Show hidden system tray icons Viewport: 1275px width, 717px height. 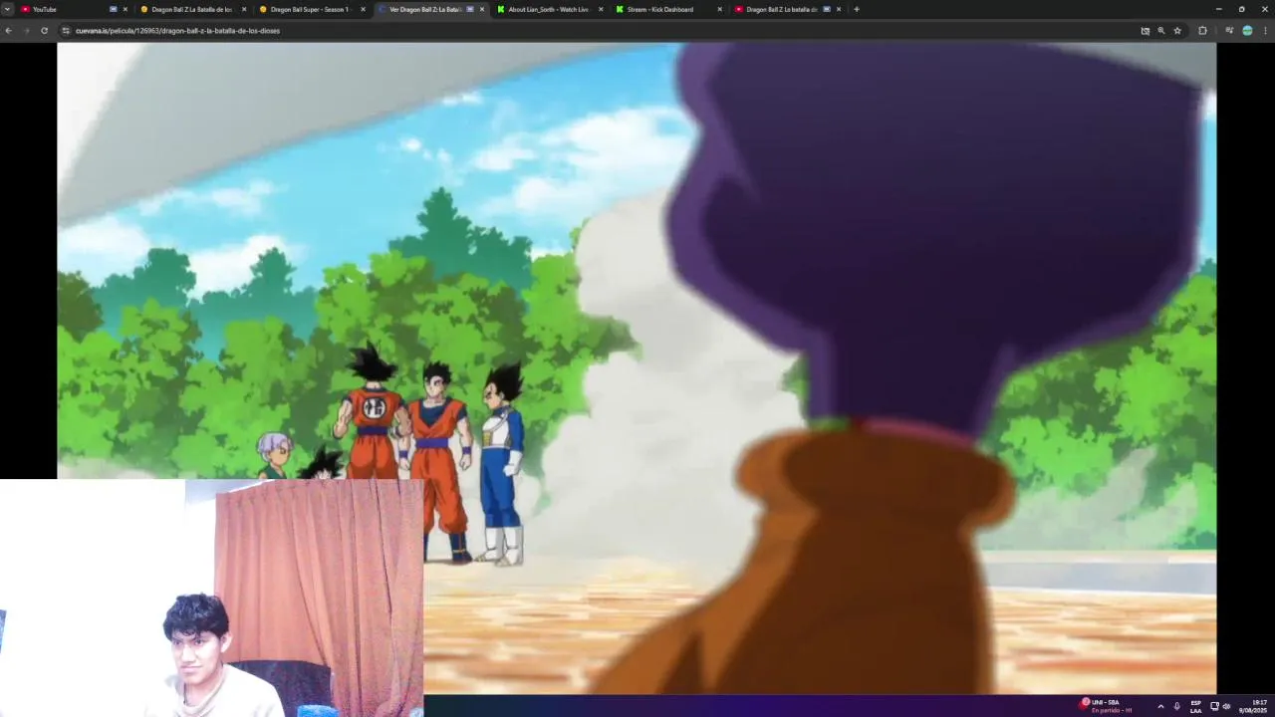(1160, 706)
